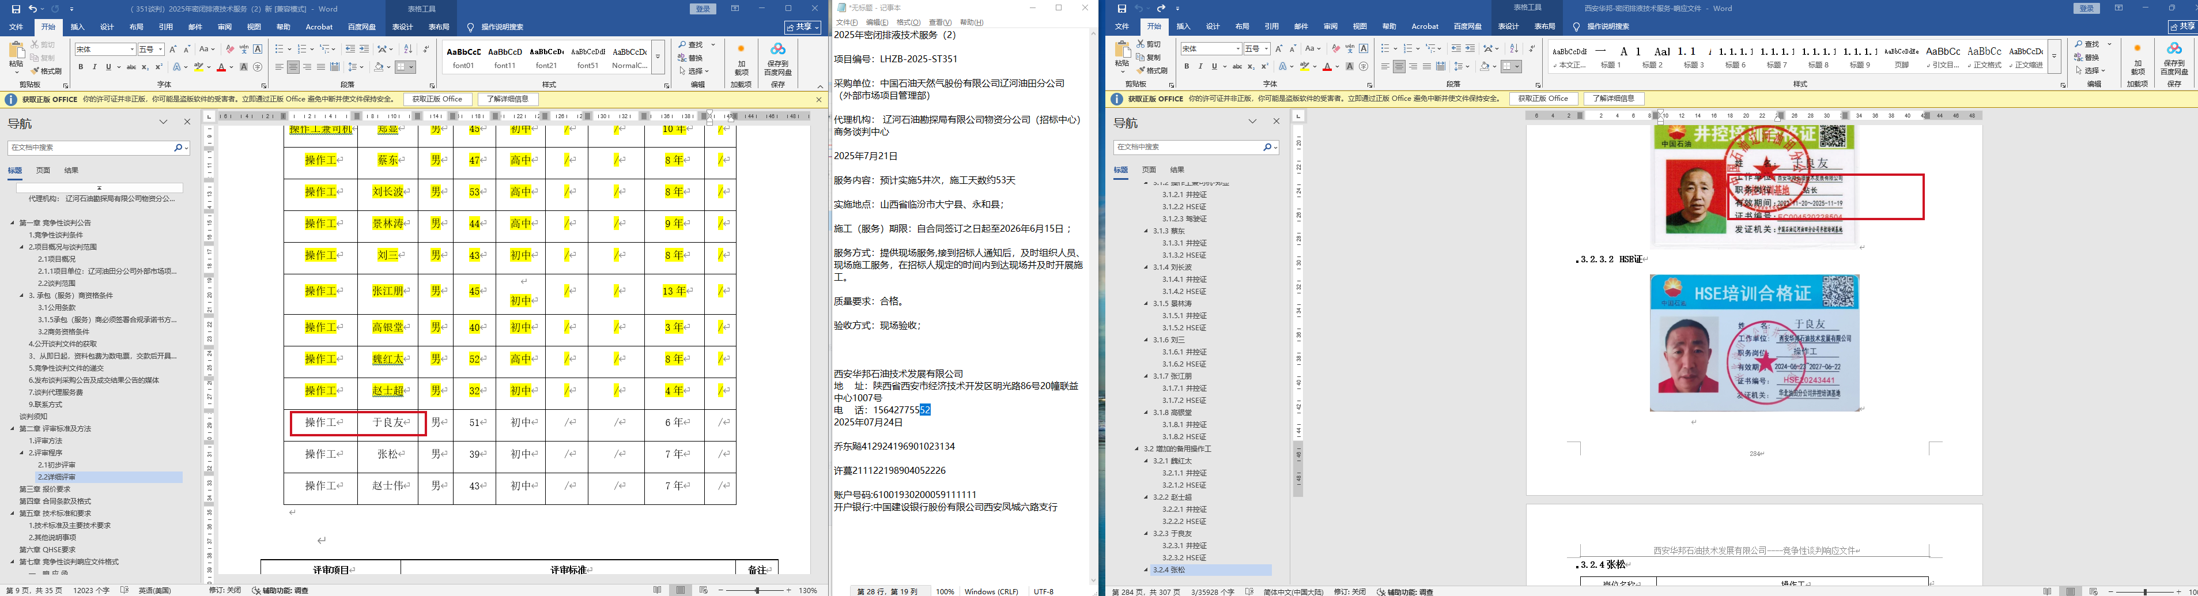Click 共享 button in left Word

point(804,27)
